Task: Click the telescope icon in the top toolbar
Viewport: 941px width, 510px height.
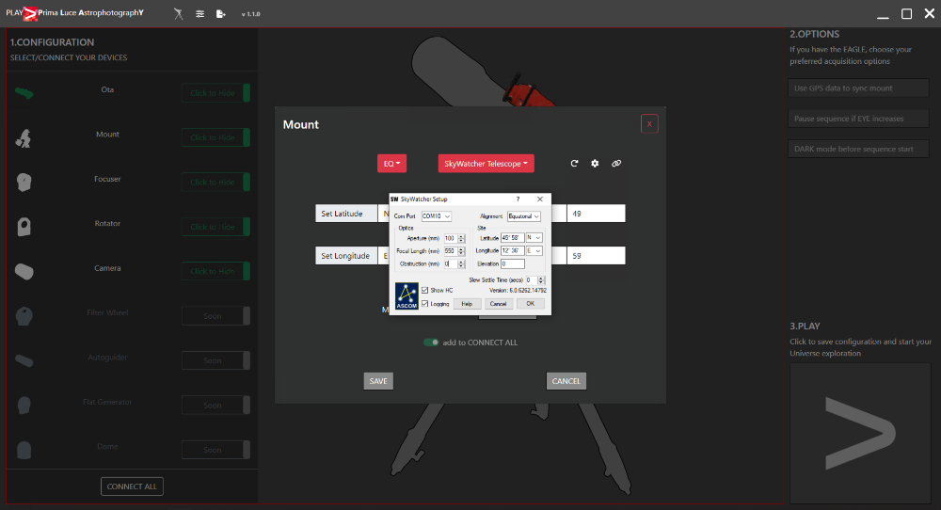Action: pyautogui.click(x=178, y=14)
